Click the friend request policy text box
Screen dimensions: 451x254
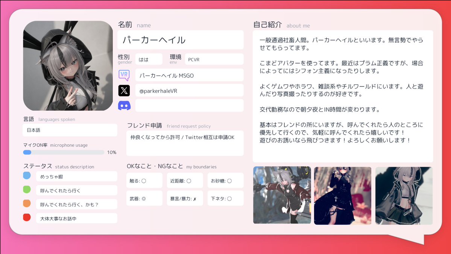click(185, 143)
